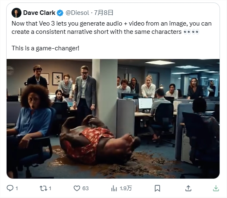The height and width of the screenshot is (198, 227).
Task: Click the blue verified badge
Action: click(60, 13)
